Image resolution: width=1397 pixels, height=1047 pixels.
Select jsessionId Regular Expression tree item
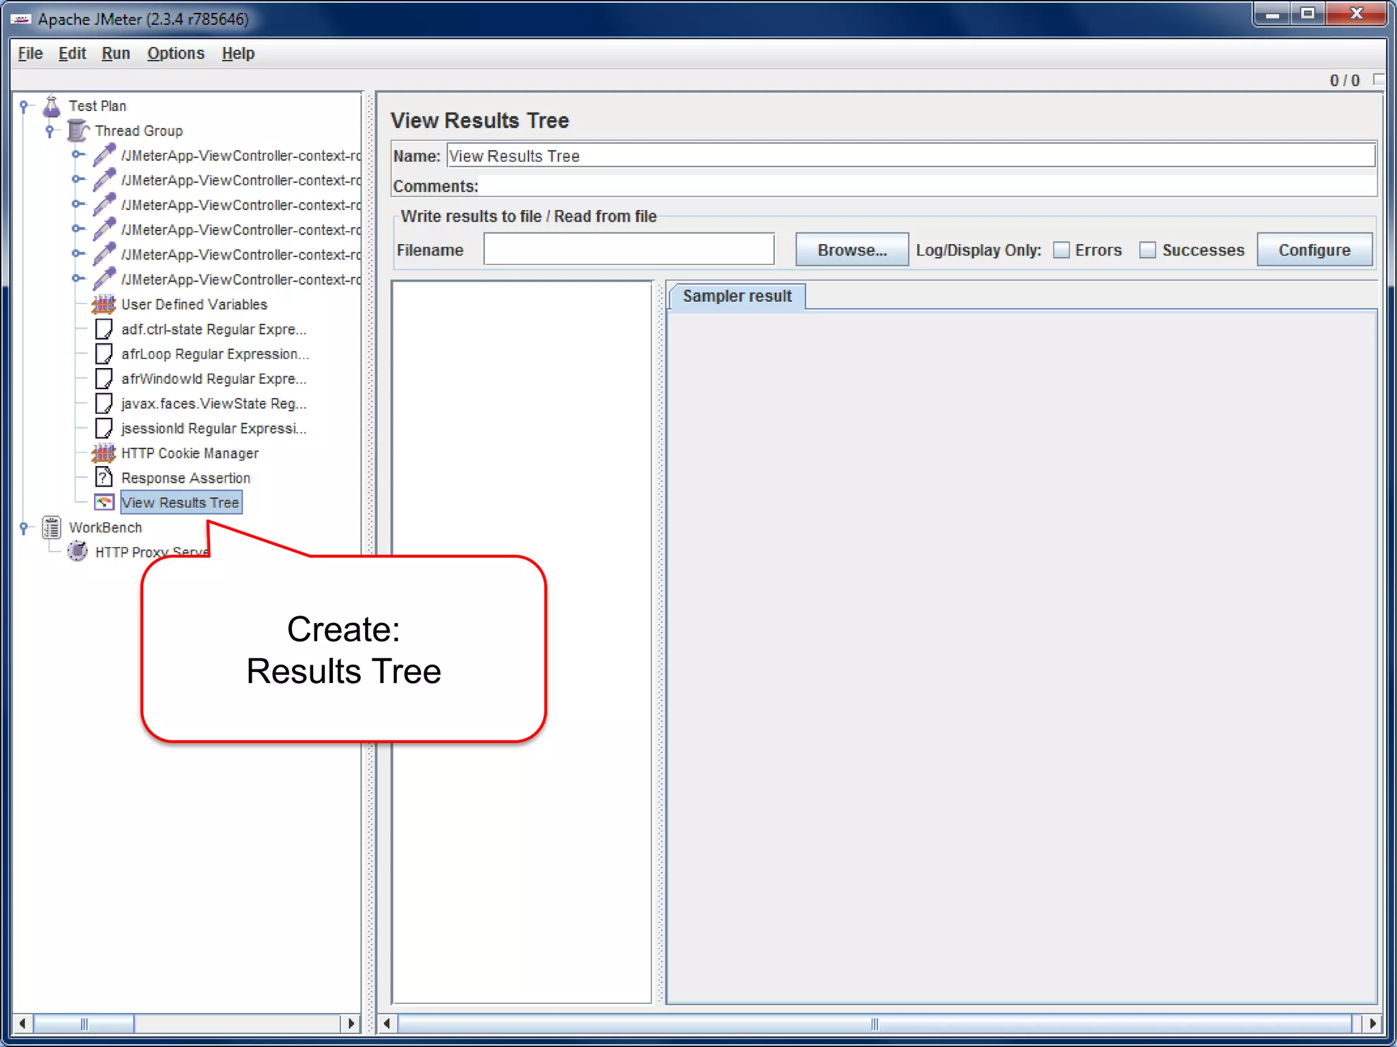214,428
